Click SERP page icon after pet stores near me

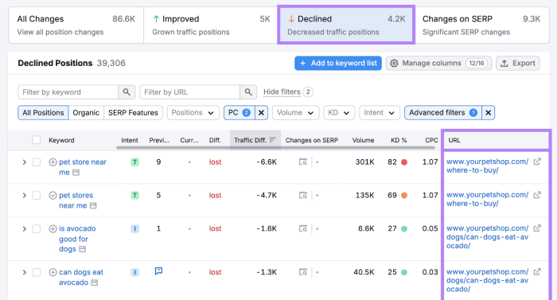[x=93, y=205]
